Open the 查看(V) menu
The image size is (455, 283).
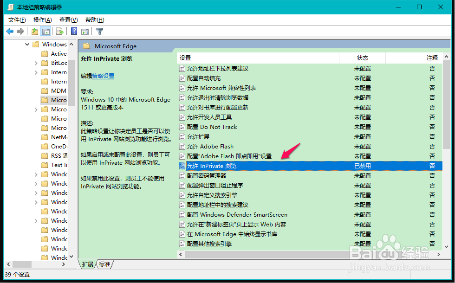pos(69,19)
